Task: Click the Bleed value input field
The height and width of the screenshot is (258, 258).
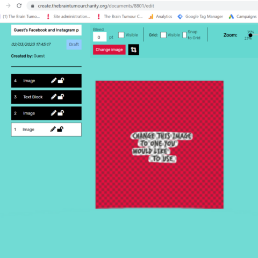Action: pos(99,37)
